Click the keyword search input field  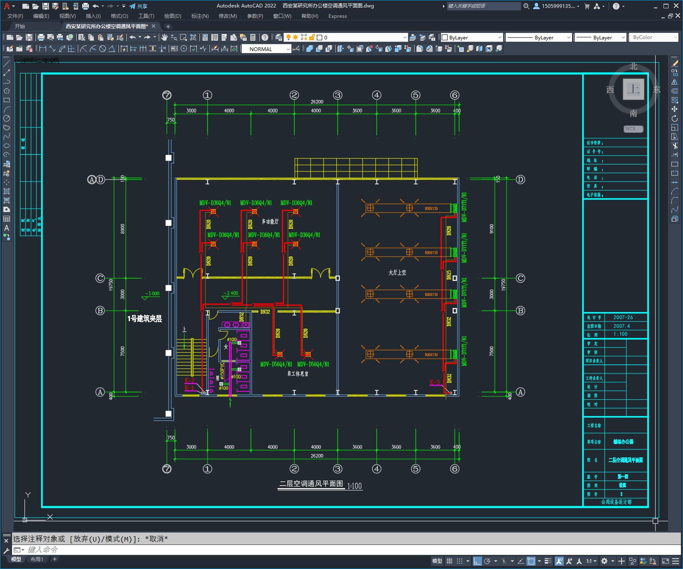(484, 6)
